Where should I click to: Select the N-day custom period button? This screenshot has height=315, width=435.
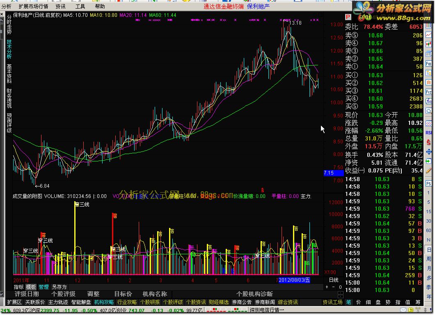click(428, 240)
